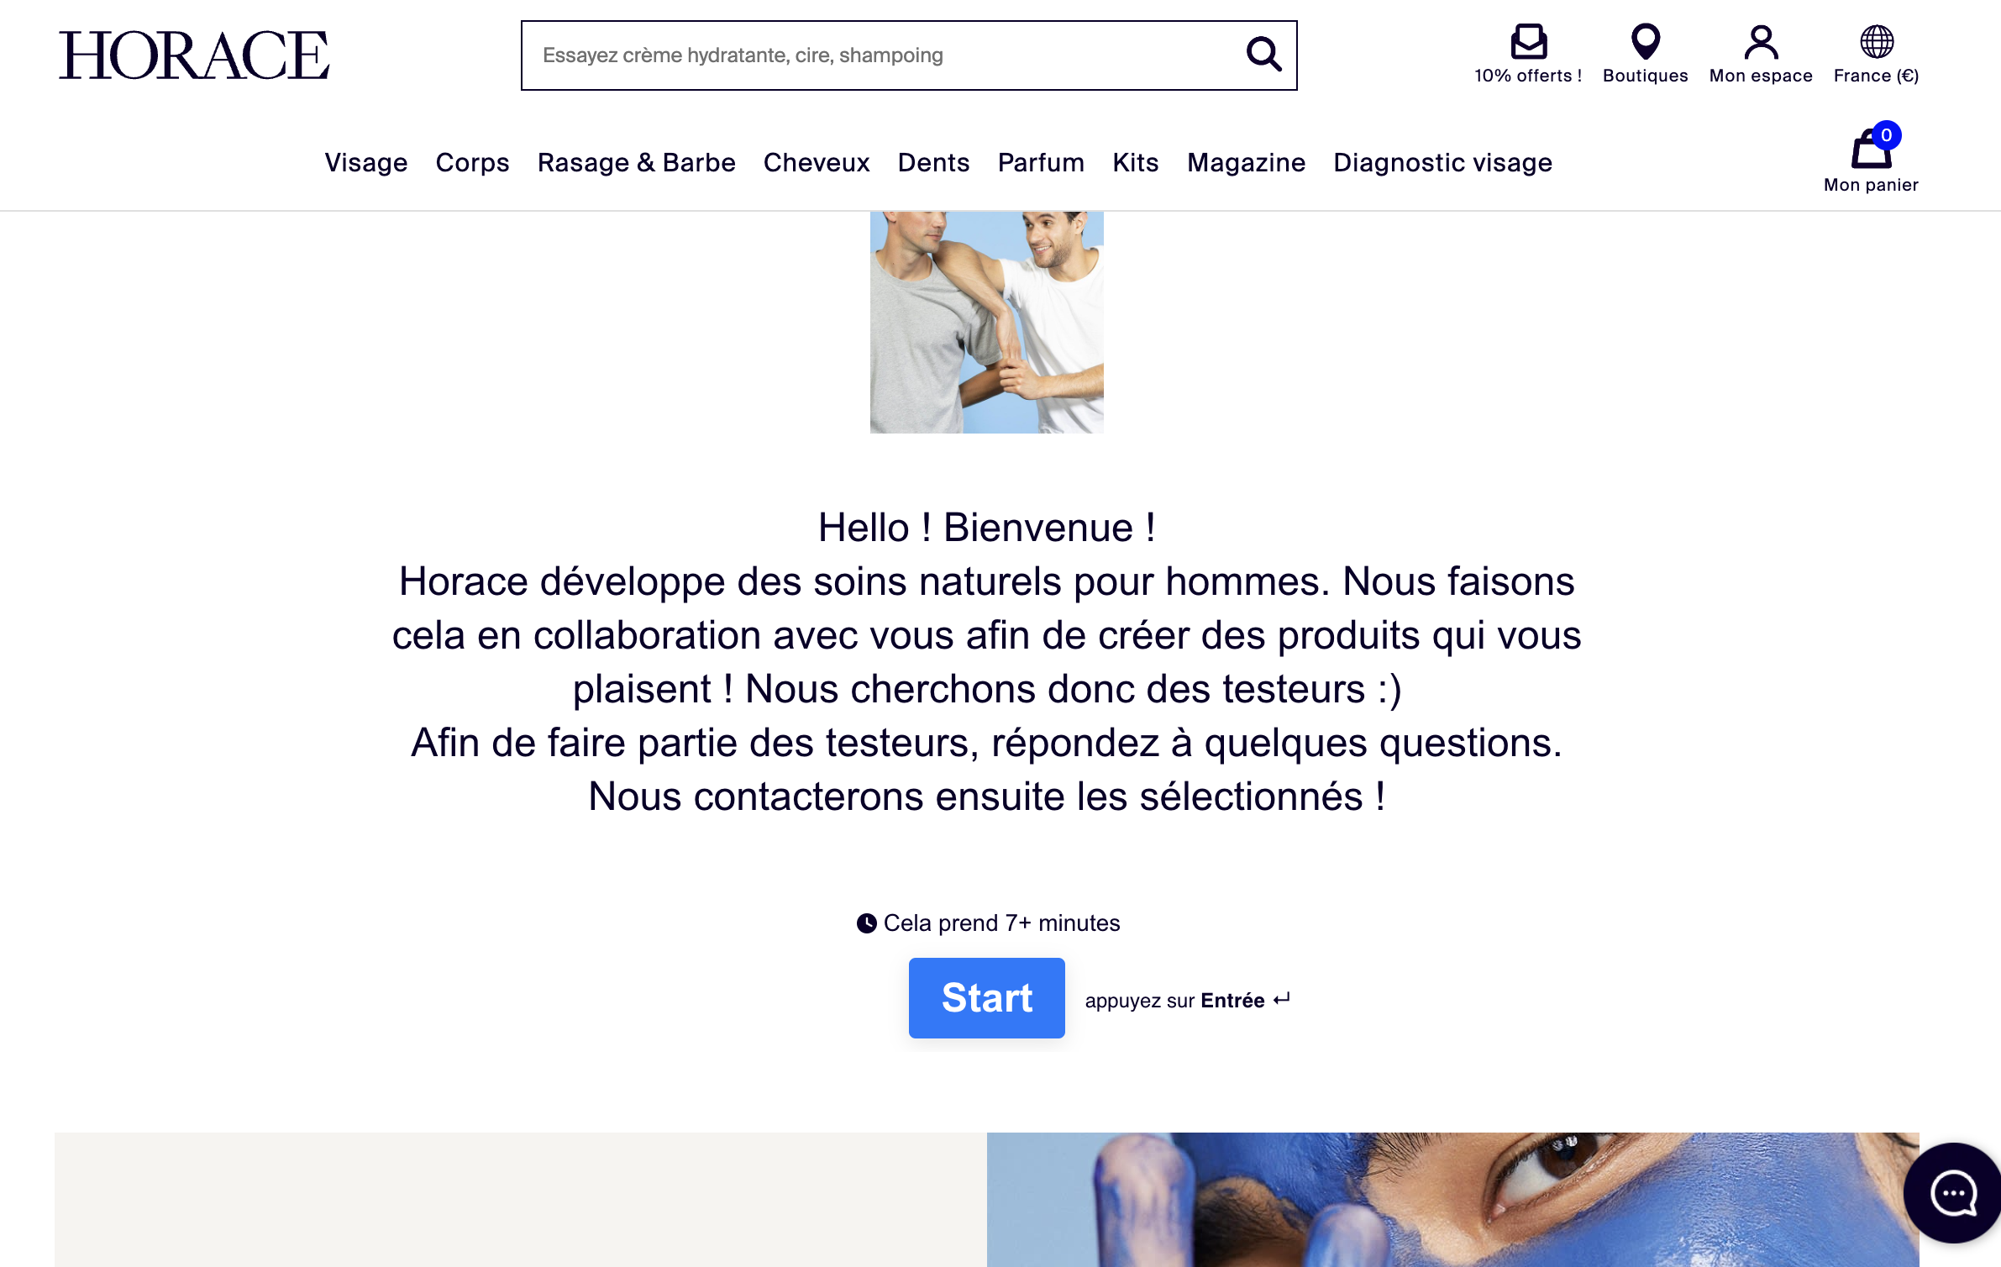Screen dimensions: 2001x1267
Task: Click the HORACE logo
Action: coord(194,55)
